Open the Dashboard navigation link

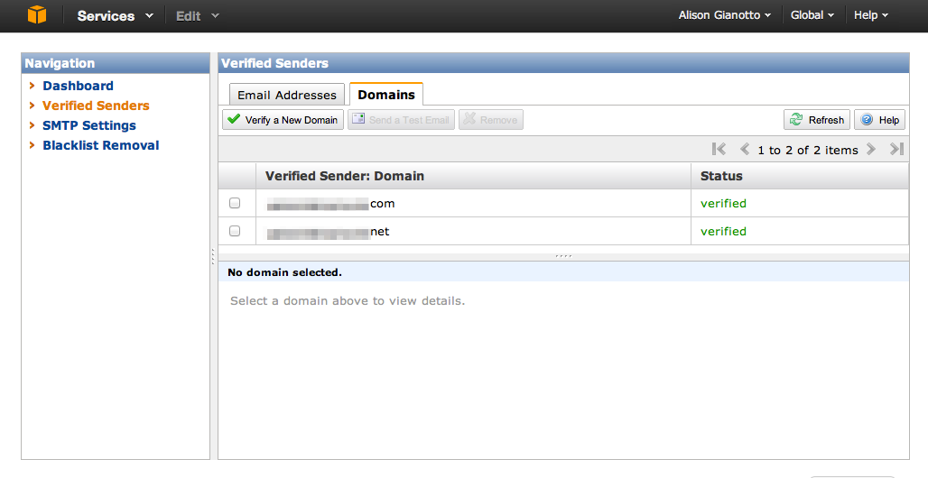[x=79, y=86]
